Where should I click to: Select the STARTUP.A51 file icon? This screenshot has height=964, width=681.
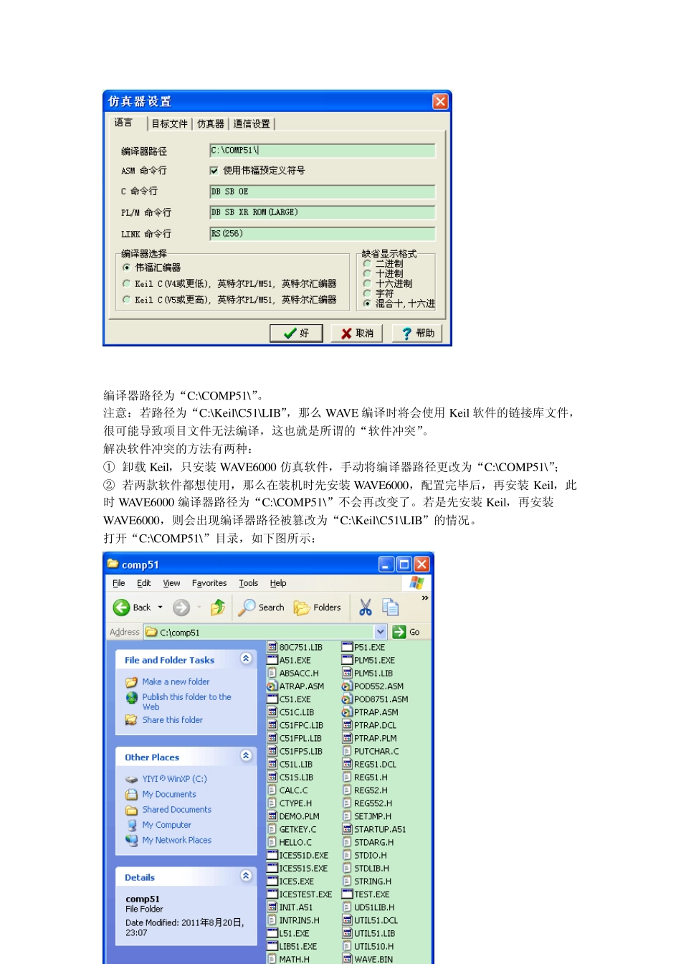pyautogui.click(x=347, y=829)
